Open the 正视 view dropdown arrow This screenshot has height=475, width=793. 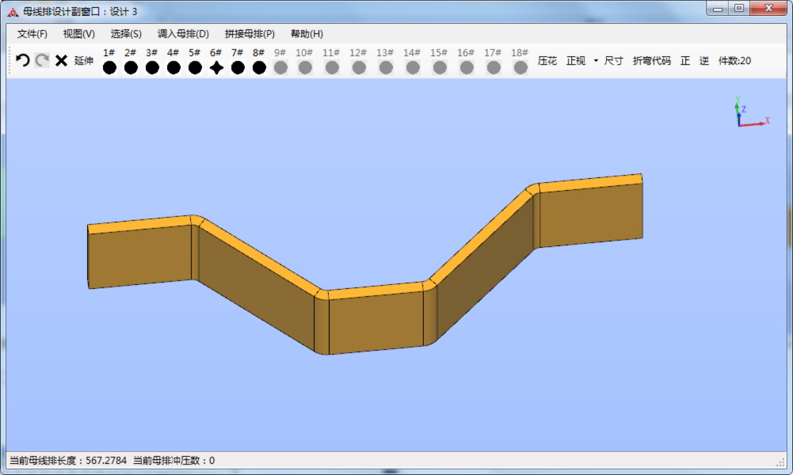[x=596, y=61]
